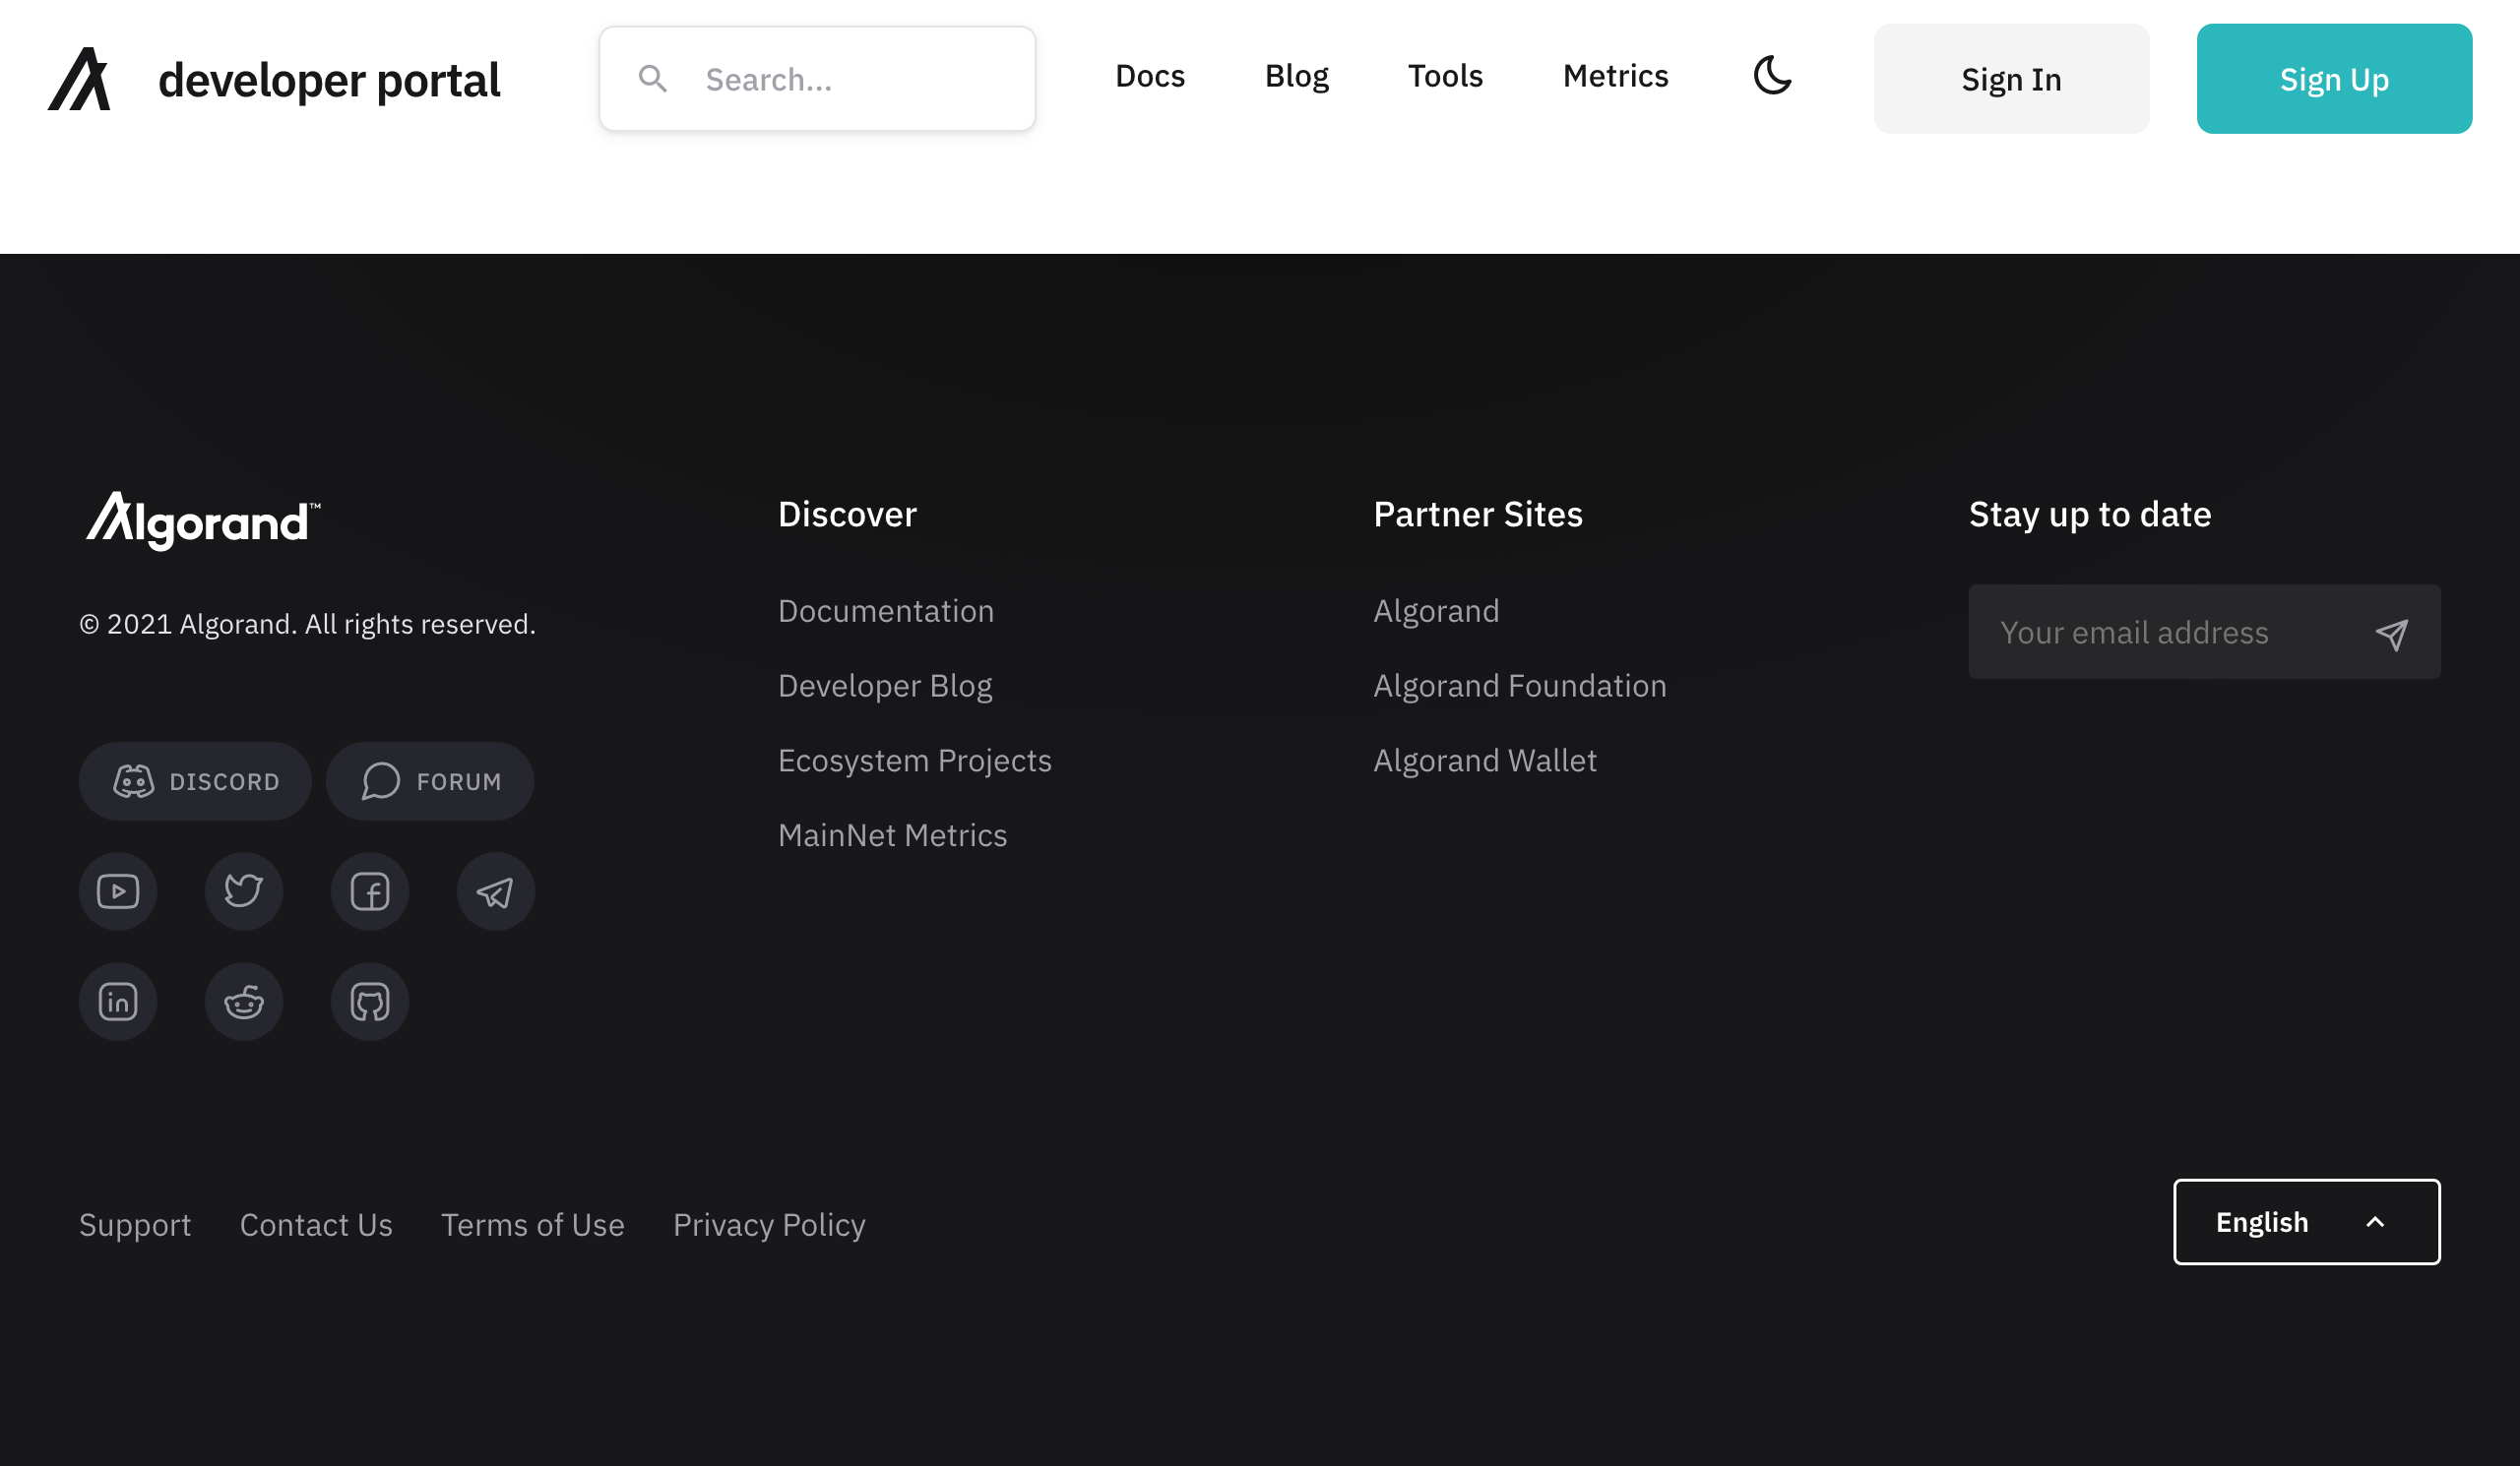Screen dimensions: 2520x1466
Task: Open the Facebook social icon
Action: tap(370, 891)
